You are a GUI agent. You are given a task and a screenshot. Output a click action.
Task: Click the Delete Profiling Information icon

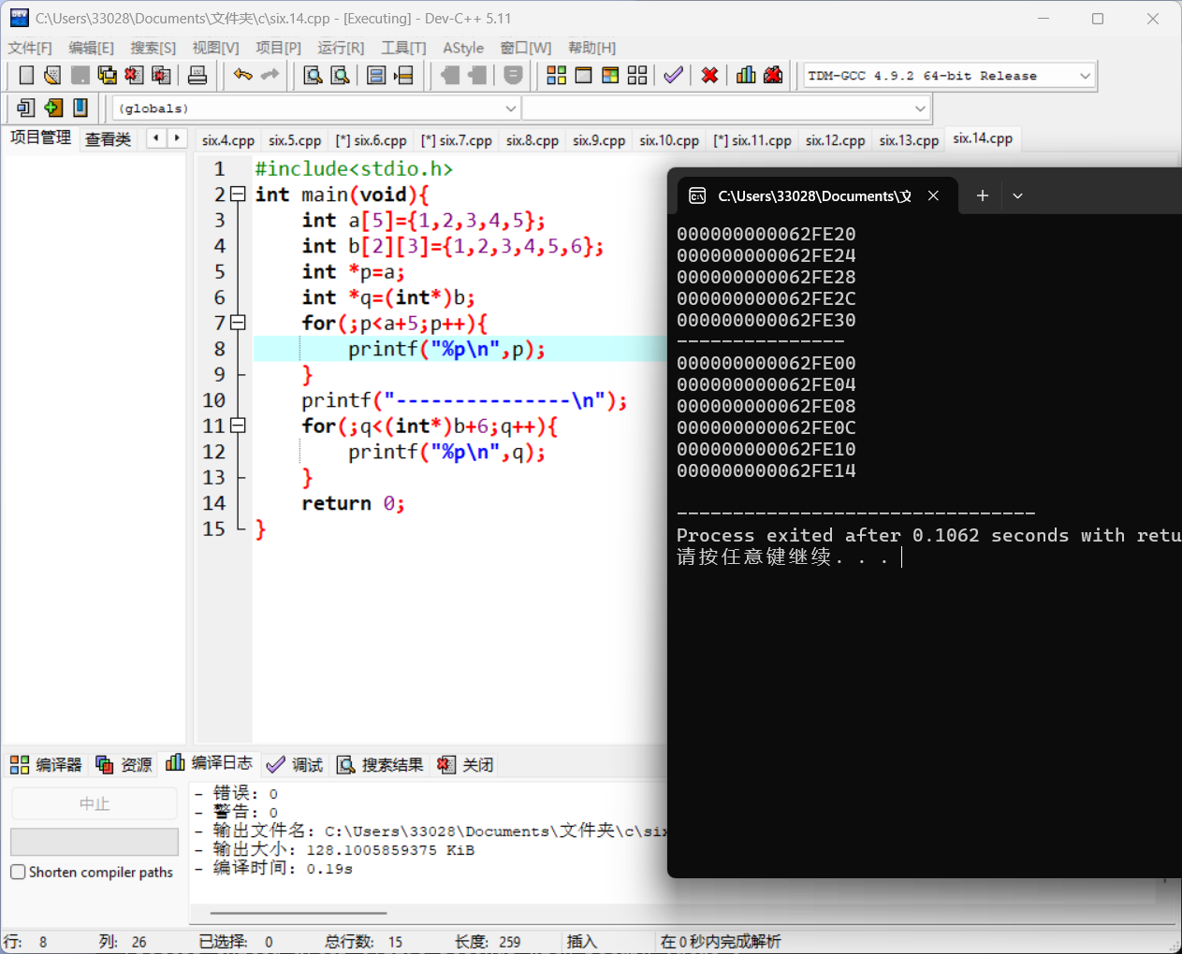(773, 76)
